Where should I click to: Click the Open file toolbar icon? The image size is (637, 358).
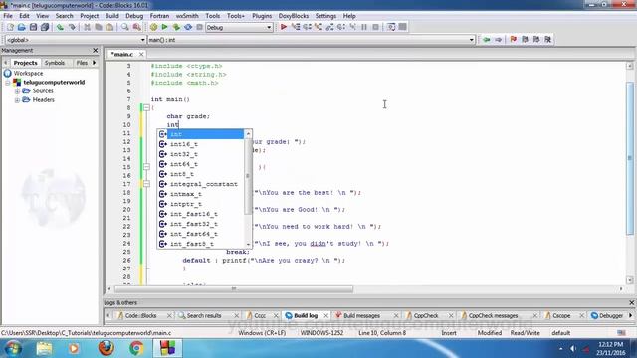pyautogui.click(x=22, y=27)
